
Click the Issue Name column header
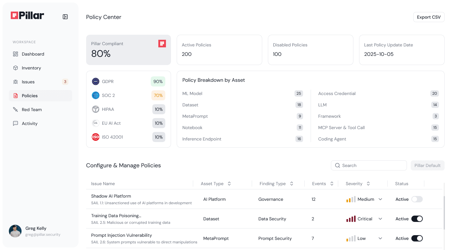click(x=103, y=184)
